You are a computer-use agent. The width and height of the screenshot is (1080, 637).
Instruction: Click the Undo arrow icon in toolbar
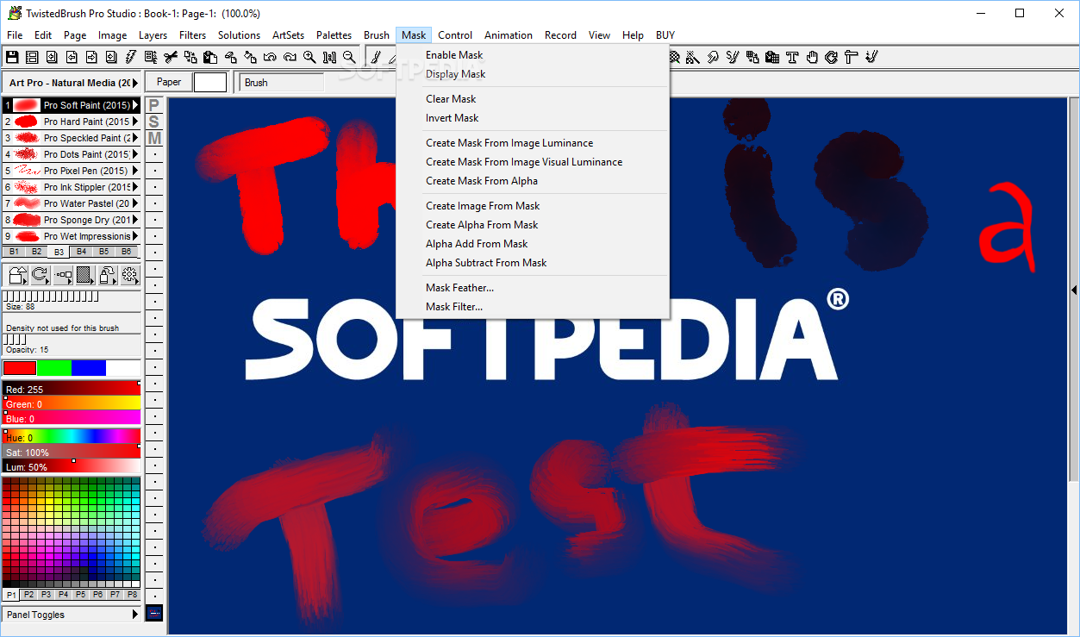coord(270,57)
